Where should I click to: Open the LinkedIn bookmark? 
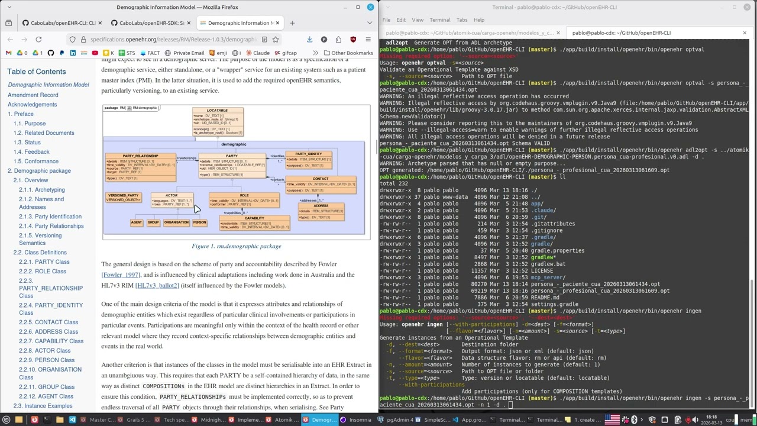click(73, 53)
